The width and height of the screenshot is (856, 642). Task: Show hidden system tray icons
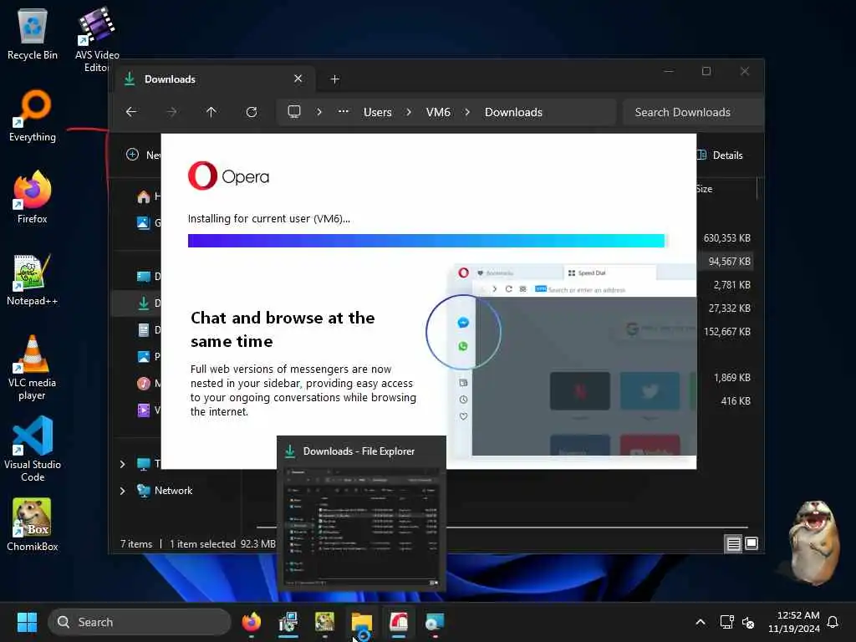701,622
